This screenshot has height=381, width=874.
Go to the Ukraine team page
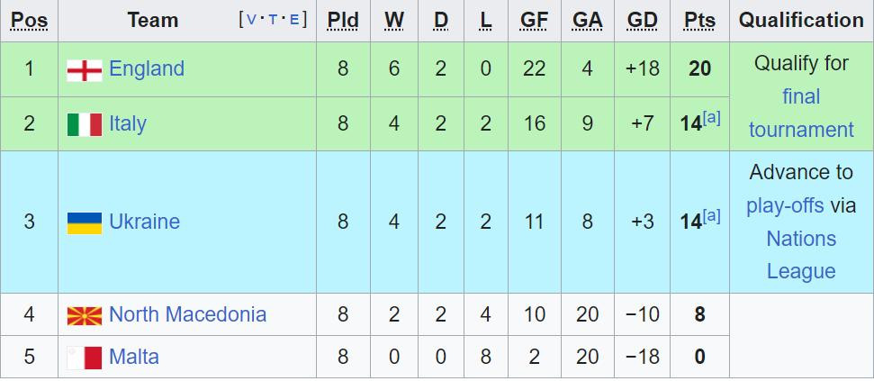(144, 222)
